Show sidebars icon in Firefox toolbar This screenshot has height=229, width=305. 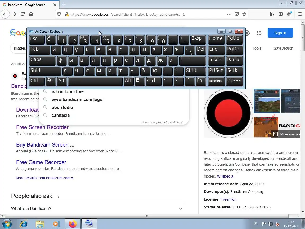click(280, 14)
